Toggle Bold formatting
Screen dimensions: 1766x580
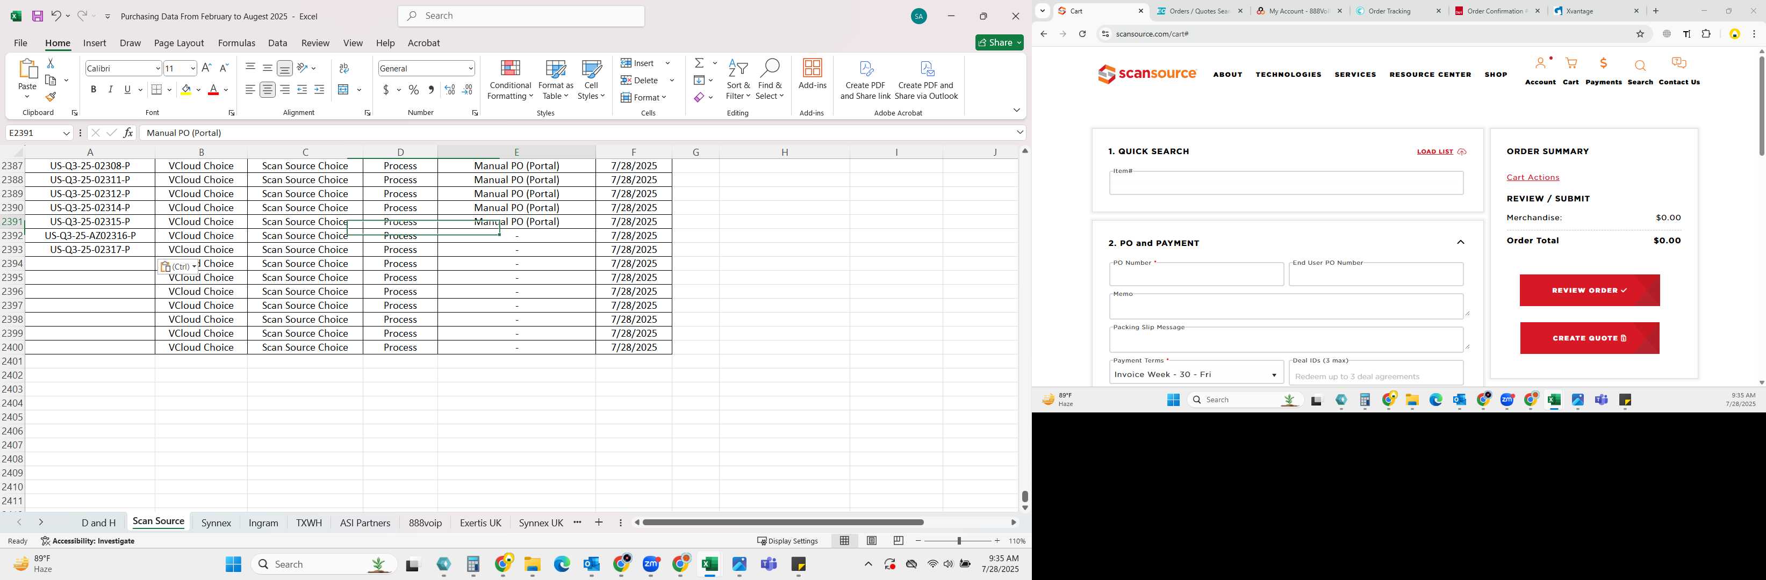tap(93, 90)
